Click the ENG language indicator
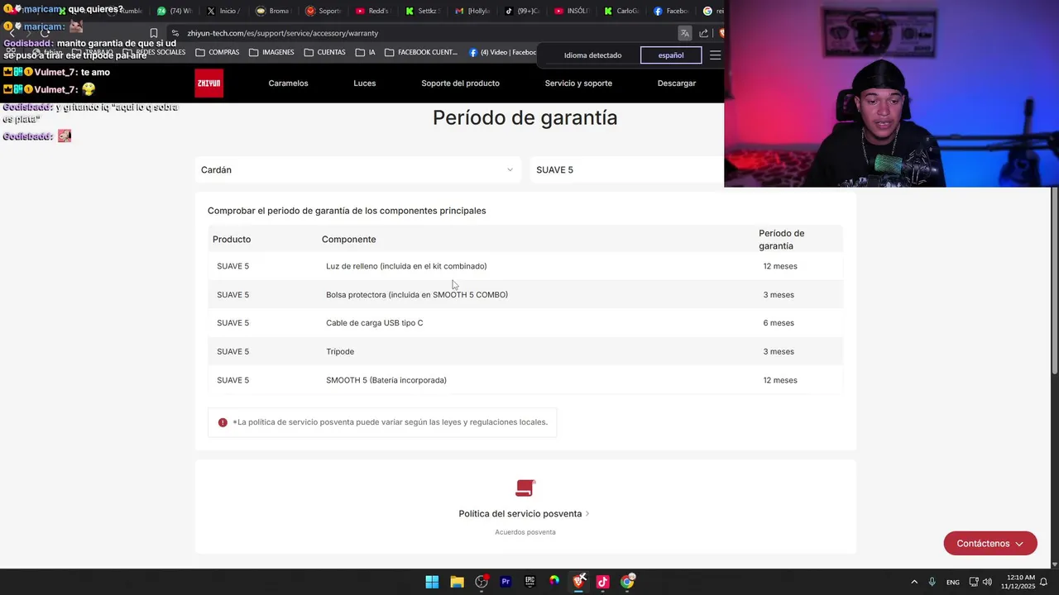Viewport: 1059px width, 595px height. point(953,582)
